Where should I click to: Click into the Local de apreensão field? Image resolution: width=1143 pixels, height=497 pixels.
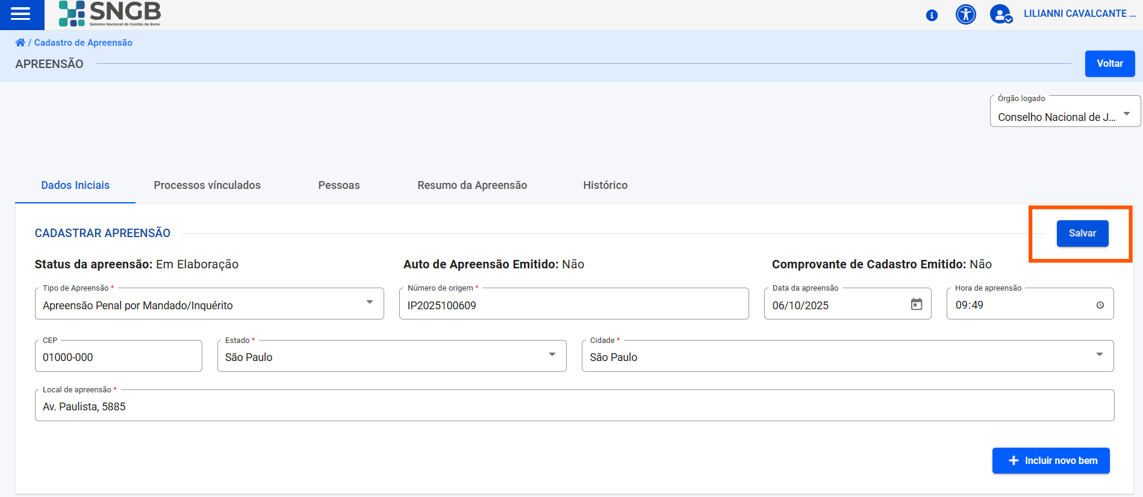tap(575, 407)
